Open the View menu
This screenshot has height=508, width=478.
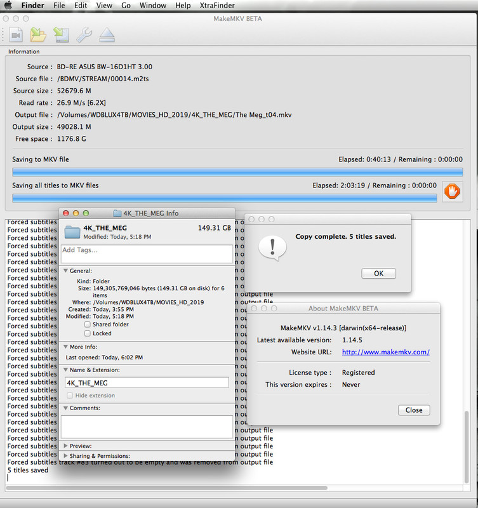[104, 5]
